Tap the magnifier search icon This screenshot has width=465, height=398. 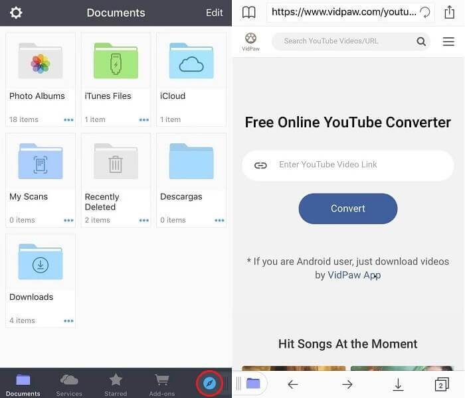tap(421, 41)
